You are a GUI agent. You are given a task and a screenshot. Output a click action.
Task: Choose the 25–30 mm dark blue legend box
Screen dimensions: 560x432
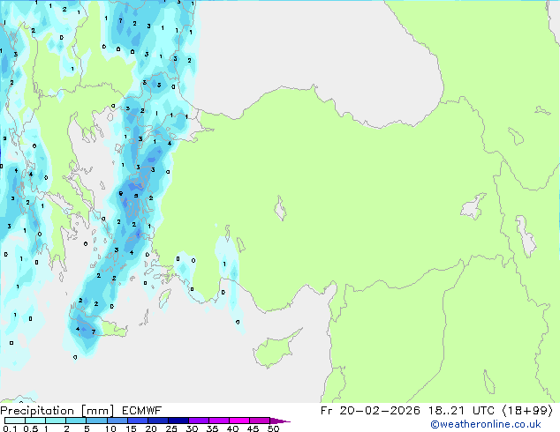pos(178,421)
